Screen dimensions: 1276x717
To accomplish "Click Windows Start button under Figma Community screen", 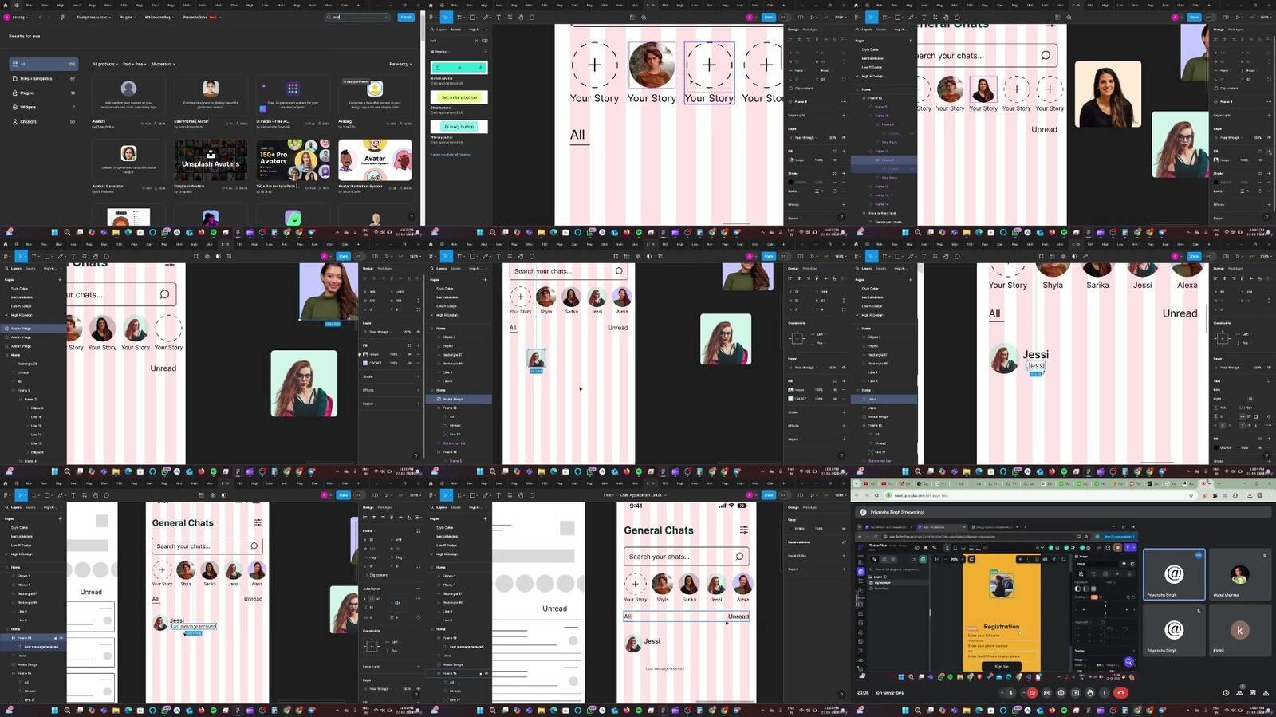I will (x=54, y=232).
